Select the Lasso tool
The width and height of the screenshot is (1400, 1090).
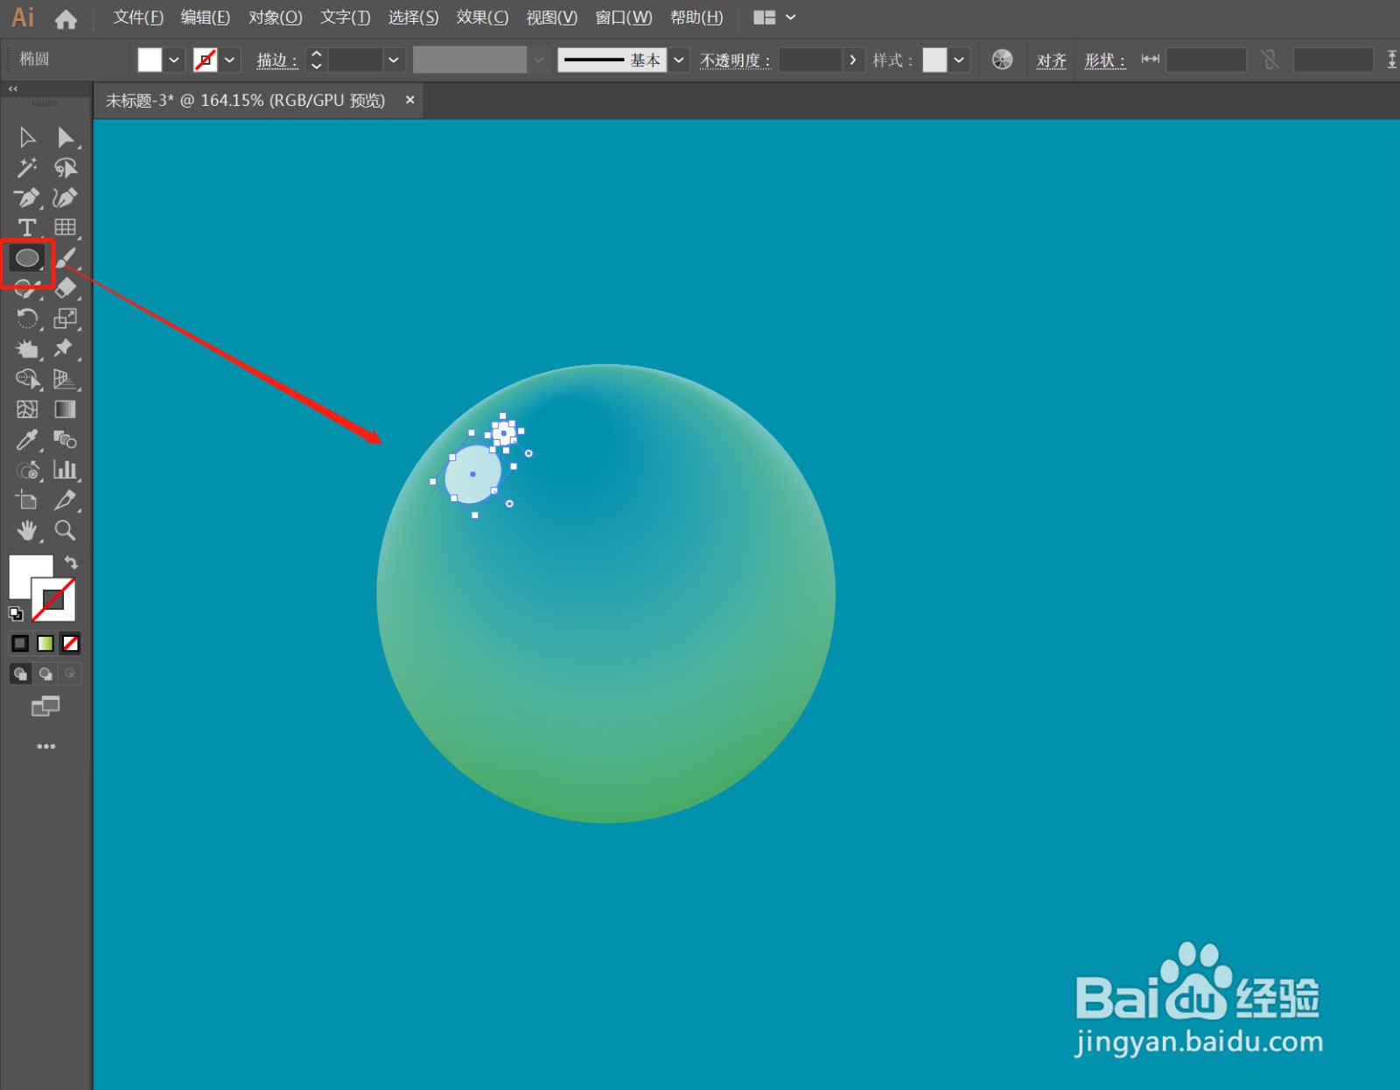pyautogui.click(x=65, y=167)
